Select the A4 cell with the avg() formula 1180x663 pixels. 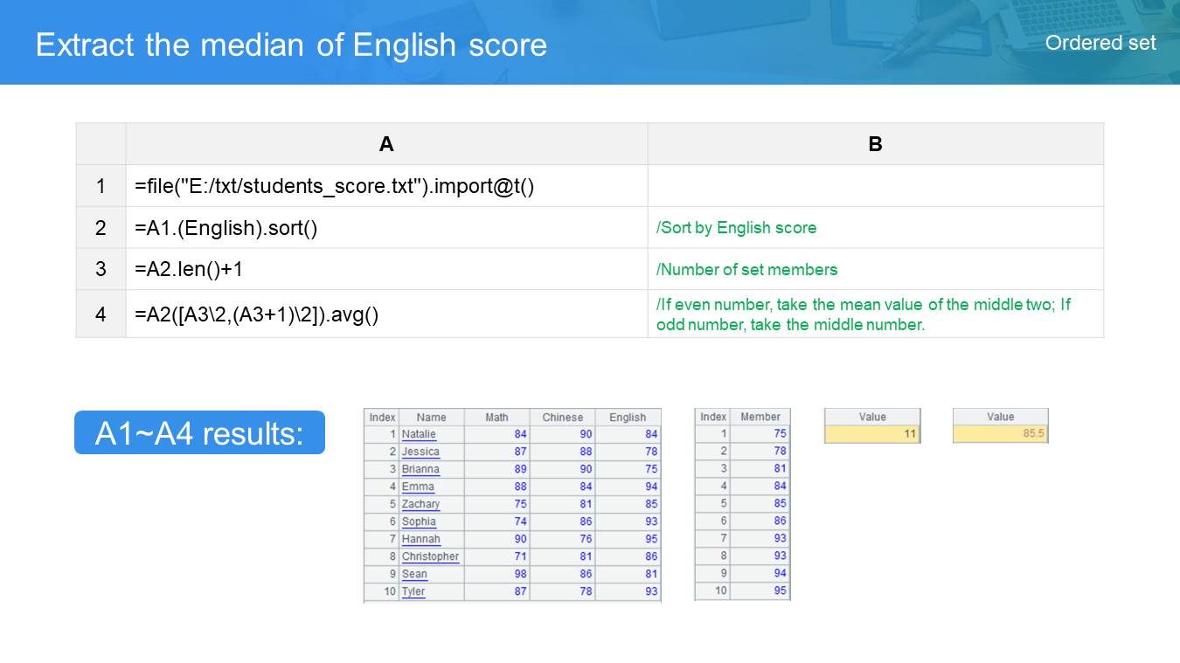(x=385, y=314)
